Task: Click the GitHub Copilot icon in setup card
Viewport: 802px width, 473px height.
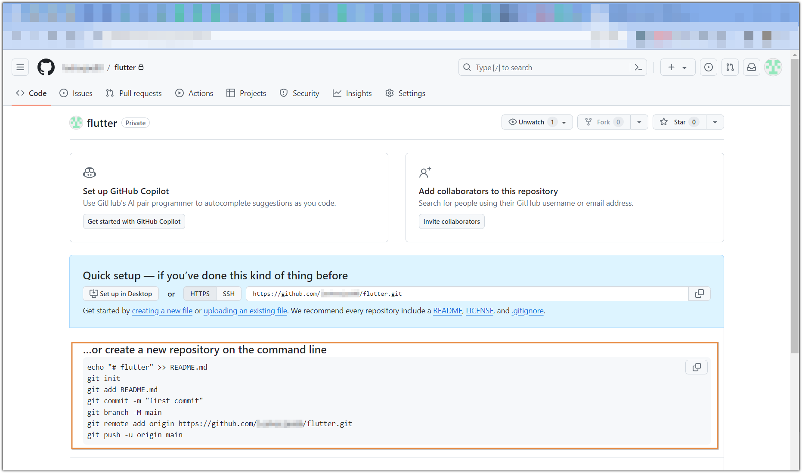Action: pos(90,173)
